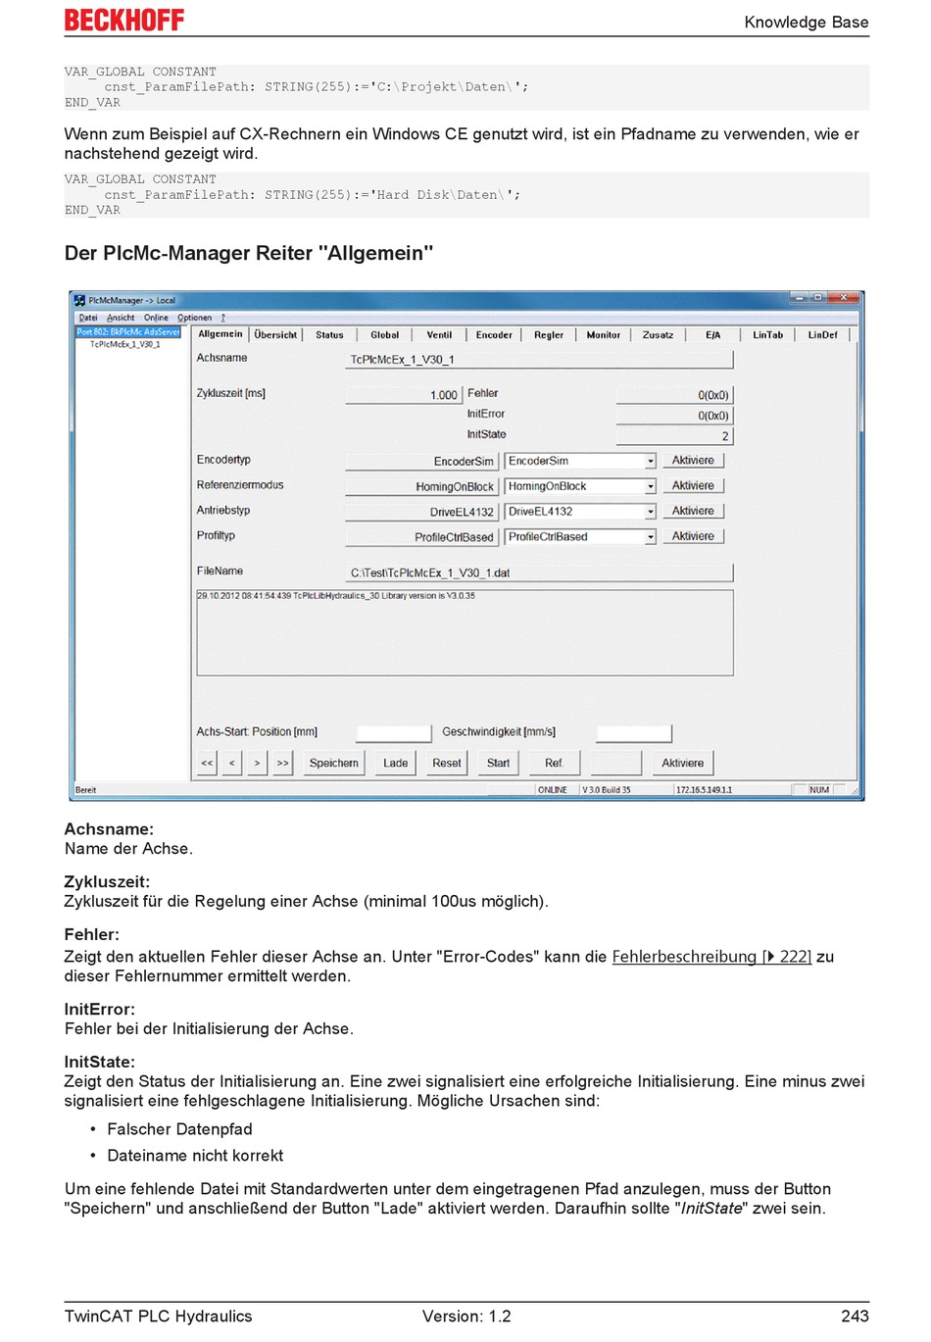Click the Geschwindigkeit input field
The width and height of the screenshot is (931, 1342).
(634, 733)
